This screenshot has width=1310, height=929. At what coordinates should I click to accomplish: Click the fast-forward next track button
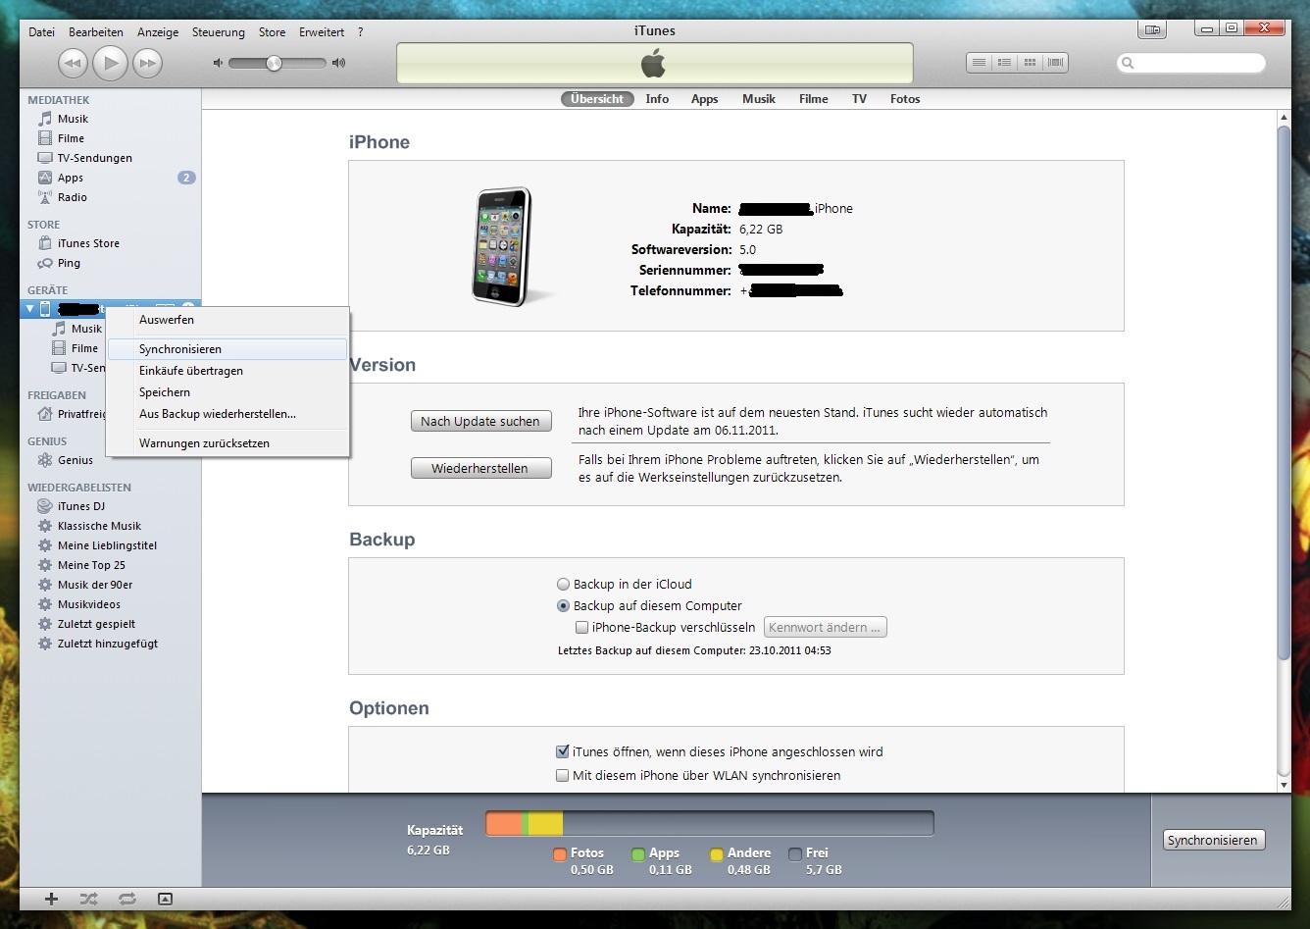(x=147, y=64)
